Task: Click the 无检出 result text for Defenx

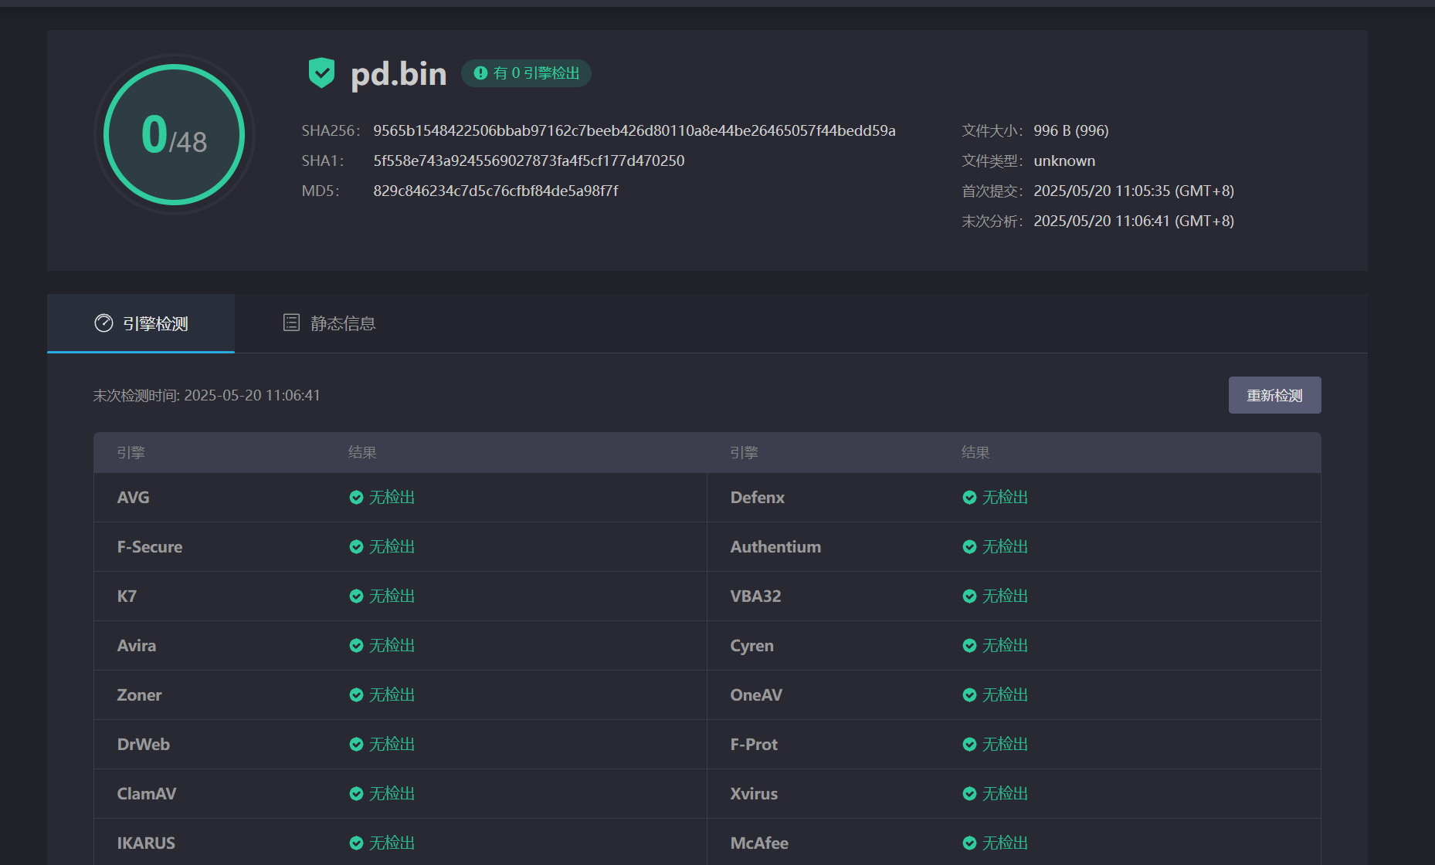Action: [x=1005, y=498]
